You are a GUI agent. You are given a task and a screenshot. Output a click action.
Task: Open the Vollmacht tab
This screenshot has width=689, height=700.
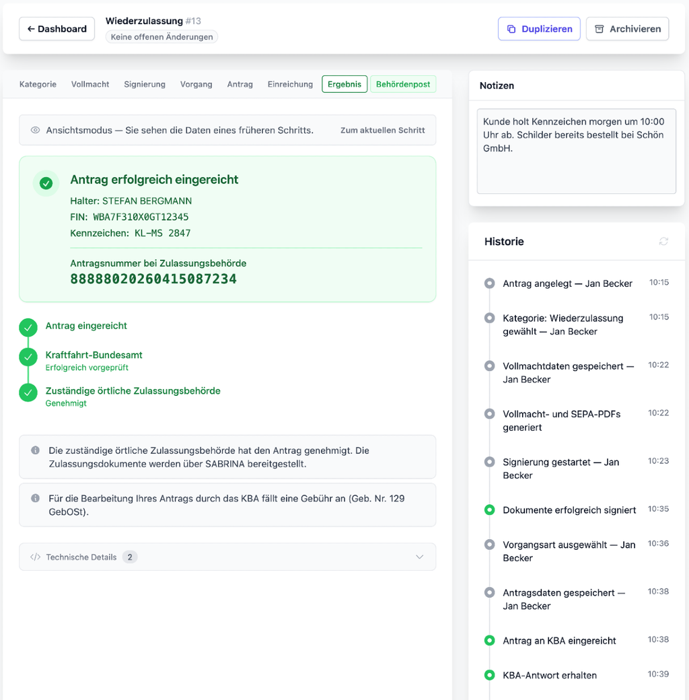[90, 84]
